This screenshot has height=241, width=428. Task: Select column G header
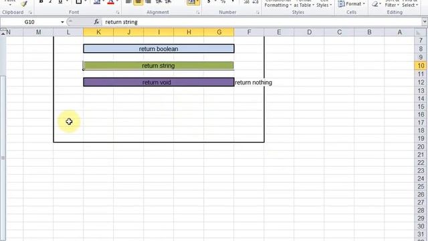pos(219,32)
